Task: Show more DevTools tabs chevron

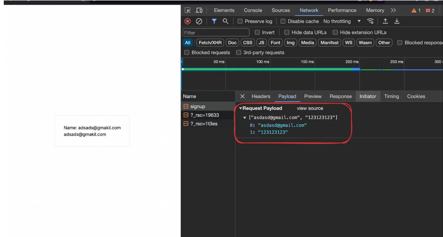Action: coord(393,10)
